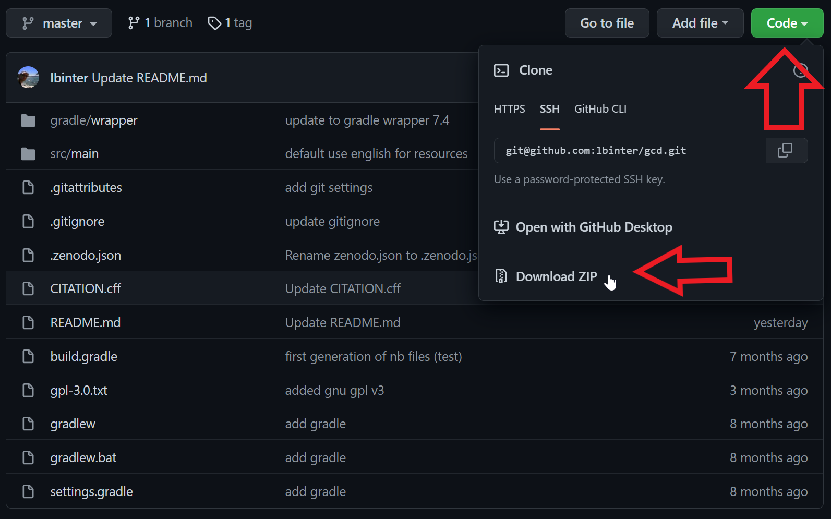Viewport: 831px width, 519px height.
Task: Open the settings.gradle file
Action: (92, 491)
